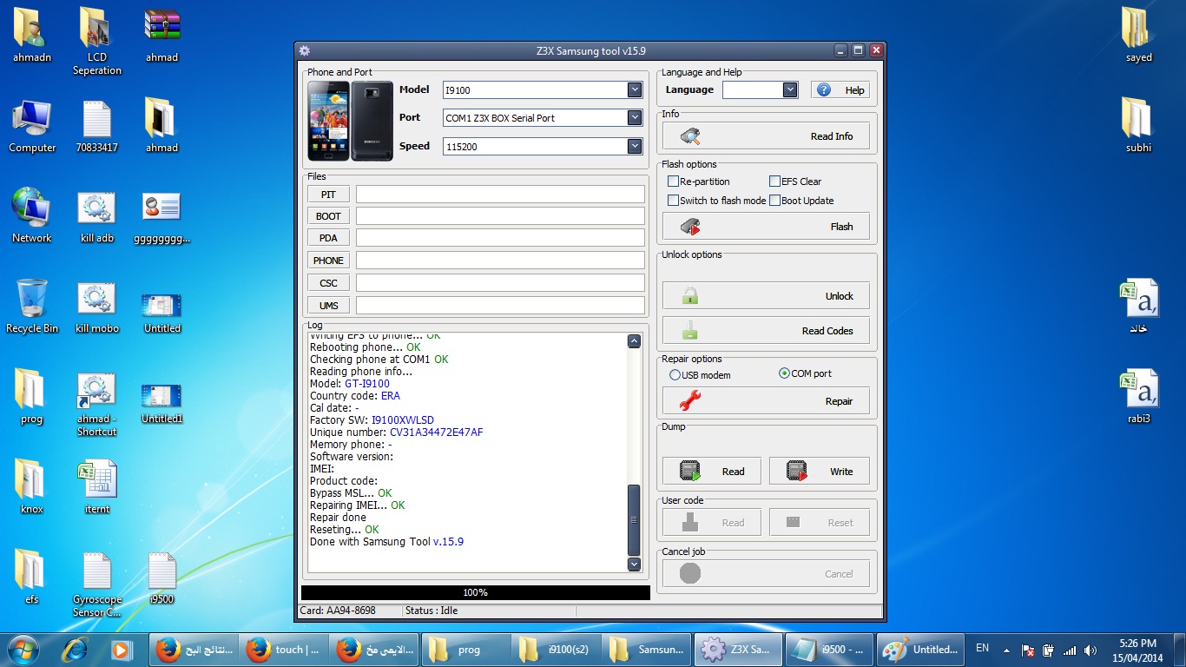The height and width of the screenshot is (667, 1186).
Task: Click the Read Info button
Action: 766,136
